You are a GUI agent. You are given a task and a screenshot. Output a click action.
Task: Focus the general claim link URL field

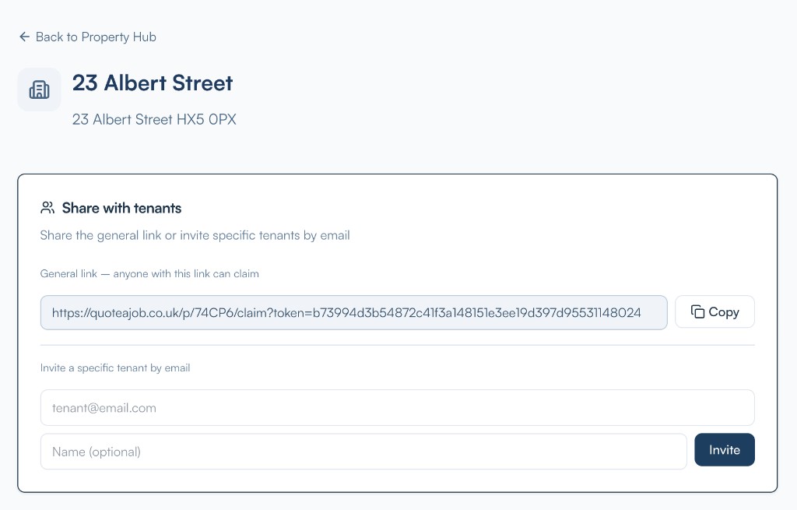(x=353, y=312)
